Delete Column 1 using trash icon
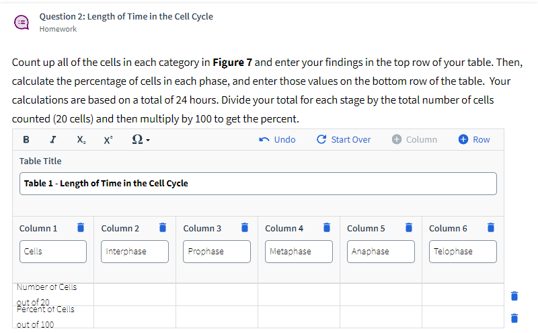Image resolution: width=538 pixels, height=333 pixels. [x=80, y=229]
